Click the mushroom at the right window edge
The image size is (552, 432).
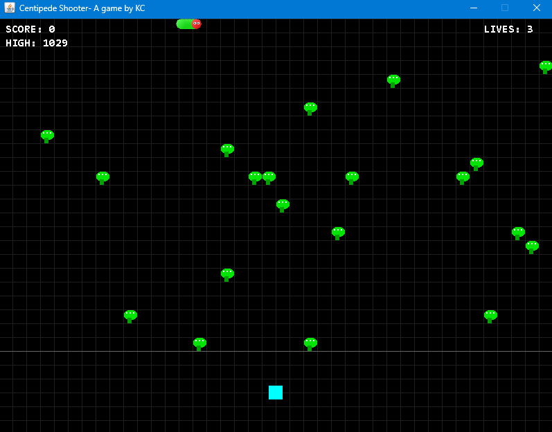546,66
